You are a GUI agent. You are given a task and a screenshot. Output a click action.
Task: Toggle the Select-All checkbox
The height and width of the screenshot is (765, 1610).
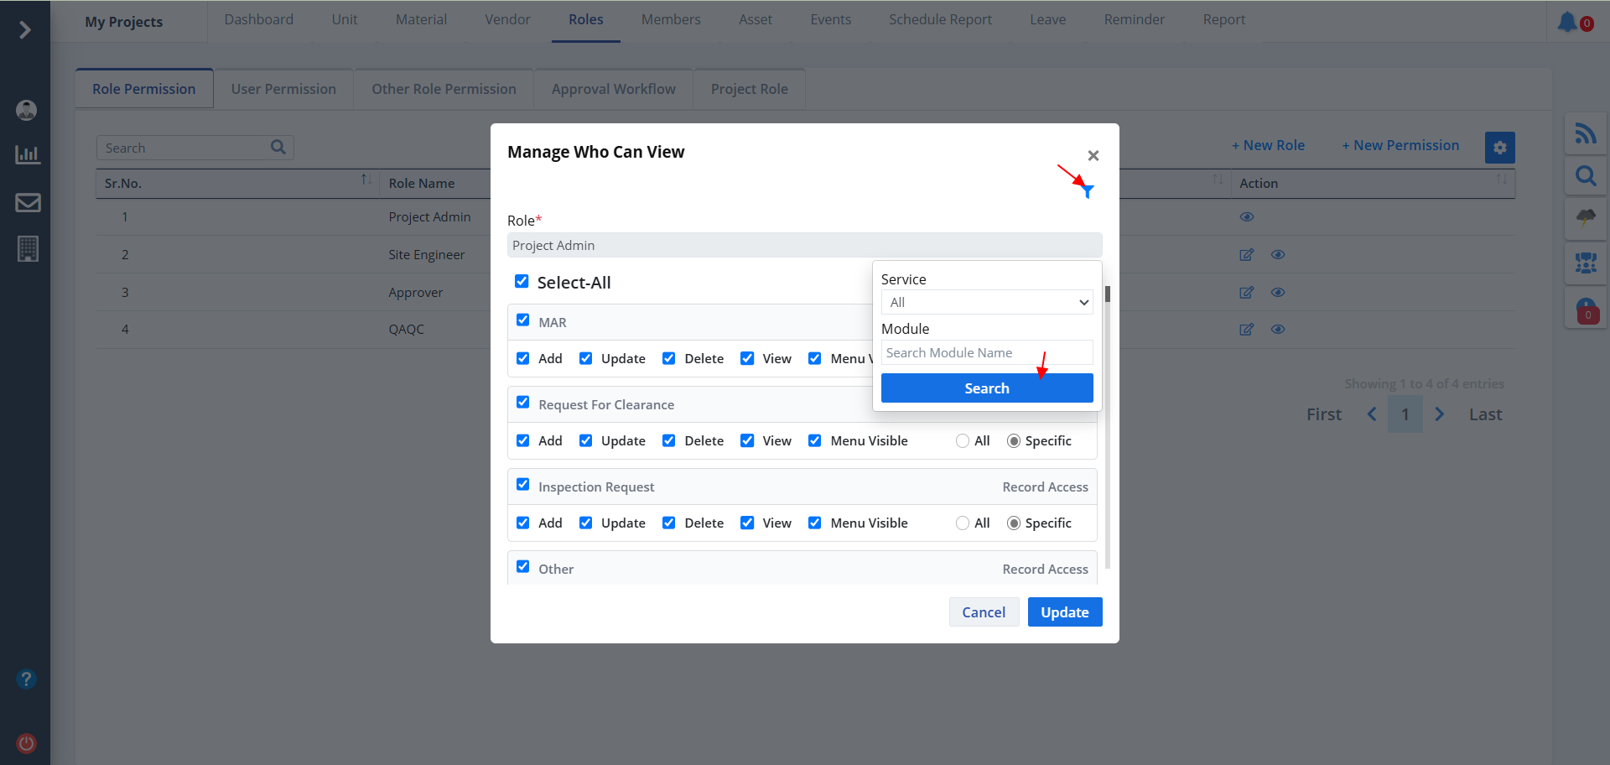coord(522,282)
